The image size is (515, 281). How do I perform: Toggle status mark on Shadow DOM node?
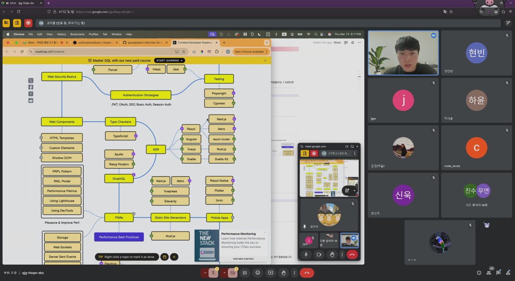pyautogui.click(x=42, y=158)
